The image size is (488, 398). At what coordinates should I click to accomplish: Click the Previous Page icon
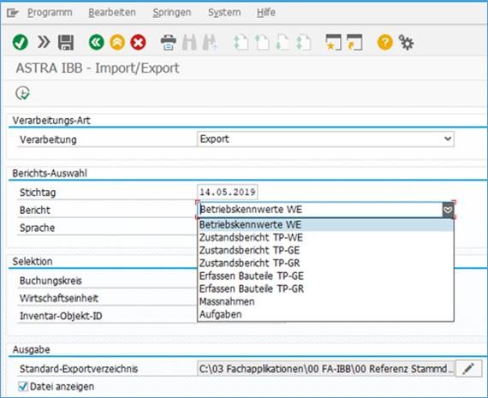point(262,43)
